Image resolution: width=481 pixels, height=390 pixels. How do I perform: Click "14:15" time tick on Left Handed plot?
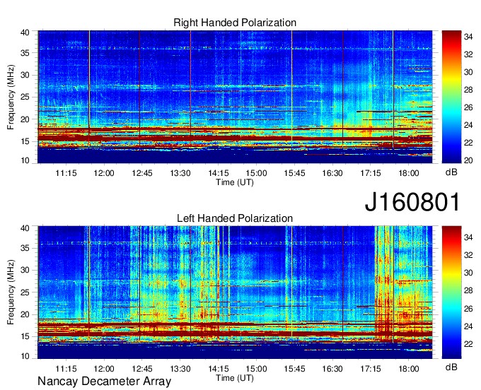coord(219,369)
